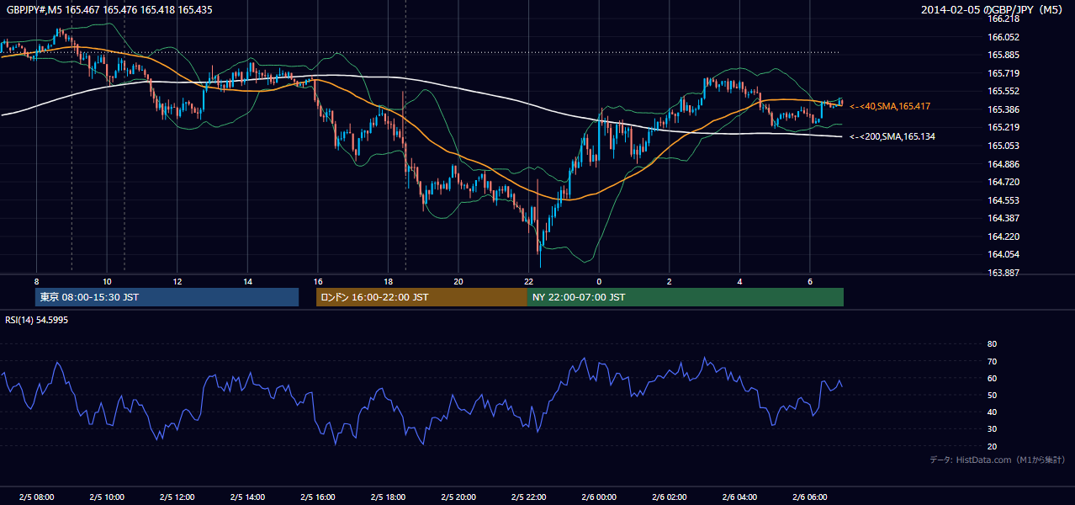Click the 2/5 12:00 time label
The width and height of the screenshot is (1075, 505).
pos(177,497)
